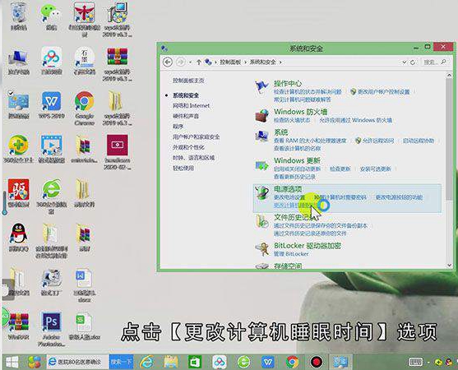Click the 更改用户帐户控制设置 link
The width and height of the screenshot is (458, 370).
[383, 92]
